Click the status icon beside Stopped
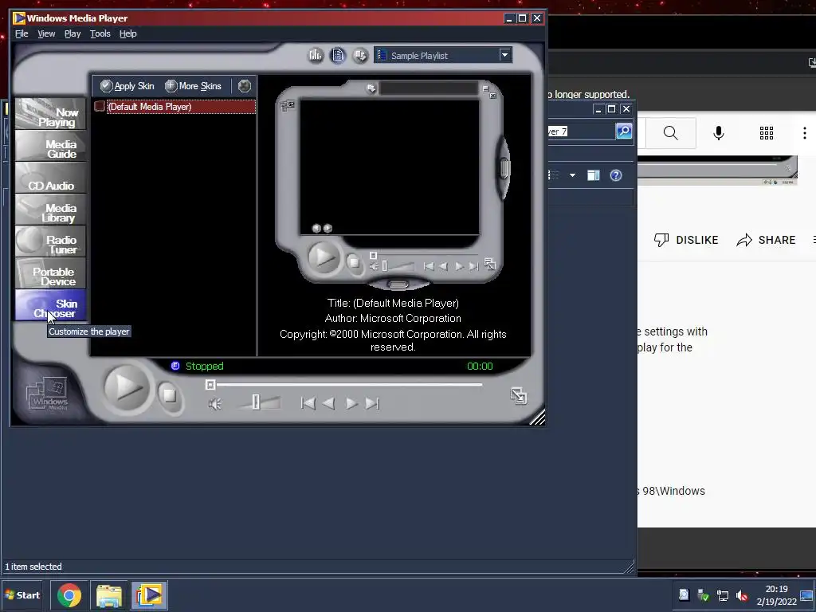Screen dimensions: 816x612 175,366
